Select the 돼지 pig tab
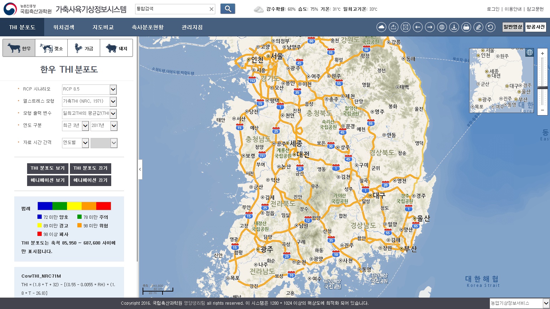550x309 pixels. [x=116, y=48]
